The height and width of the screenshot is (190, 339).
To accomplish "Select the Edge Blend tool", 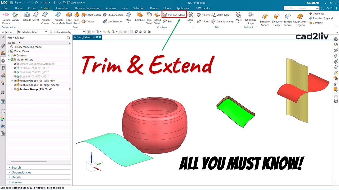I will click(69, 18).
